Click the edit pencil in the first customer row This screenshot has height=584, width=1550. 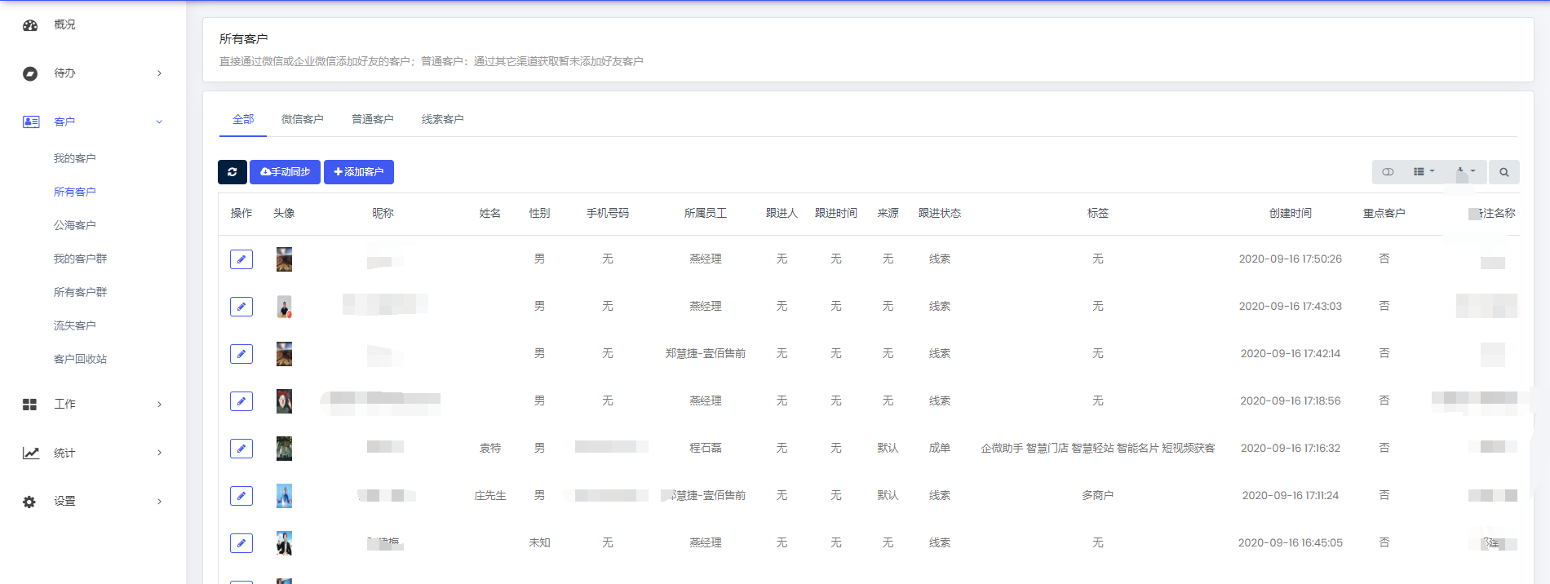241,259
